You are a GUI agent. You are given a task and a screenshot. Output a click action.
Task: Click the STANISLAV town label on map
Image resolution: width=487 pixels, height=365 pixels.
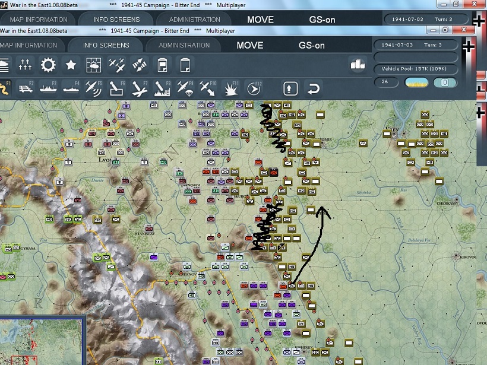pyautogui.click(x=145, y=233)
